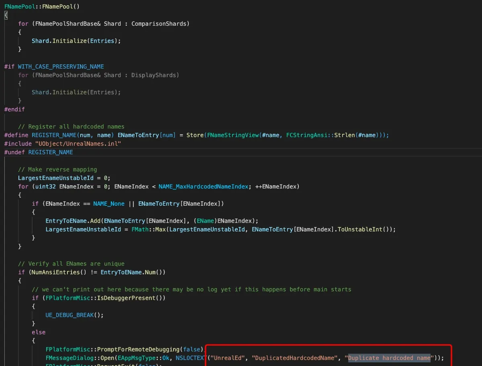This screenshot has height=366, width=482.
Task: Click the "UObject/UnrealNames.inl" include path
Action: [78, 143]
